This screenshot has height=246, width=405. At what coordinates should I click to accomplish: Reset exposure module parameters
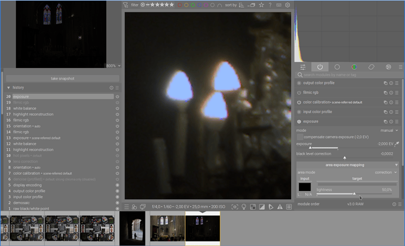[391, 121]
